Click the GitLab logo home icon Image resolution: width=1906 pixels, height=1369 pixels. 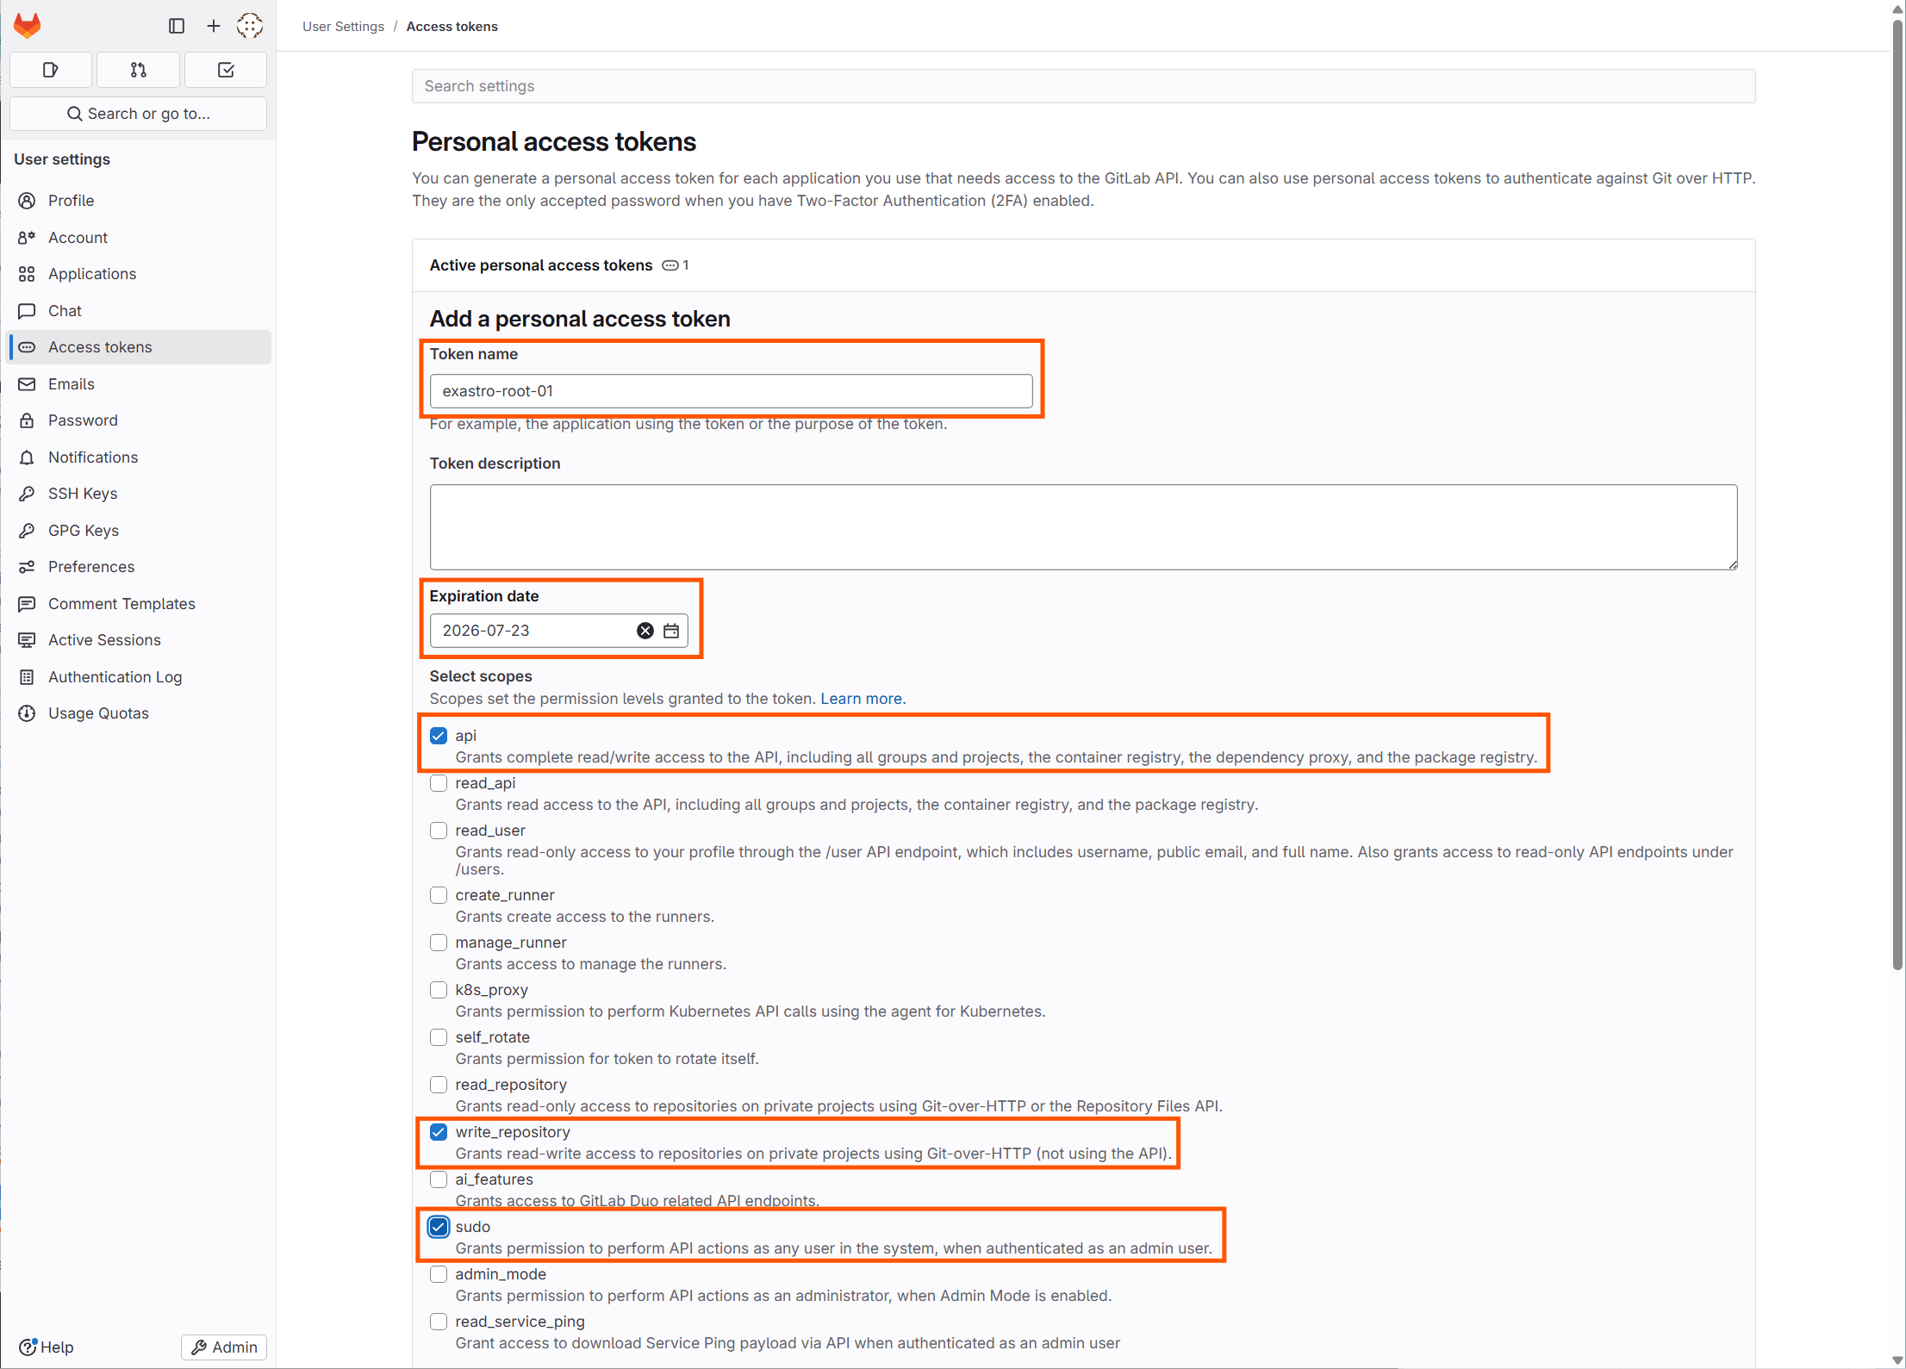point(28,26)
